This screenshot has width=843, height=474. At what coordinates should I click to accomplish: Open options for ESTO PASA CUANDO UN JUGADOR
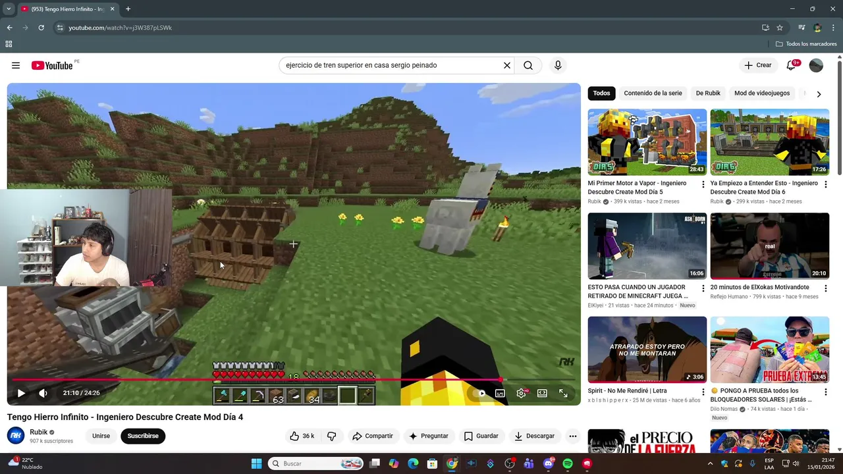point(703,289)
